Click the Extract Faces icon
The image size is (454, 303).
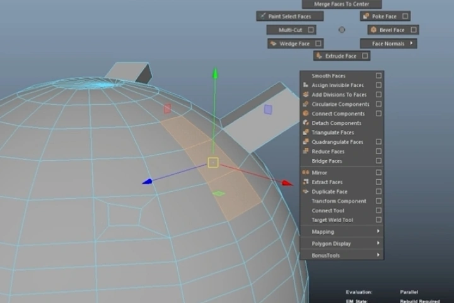(305, 182)
